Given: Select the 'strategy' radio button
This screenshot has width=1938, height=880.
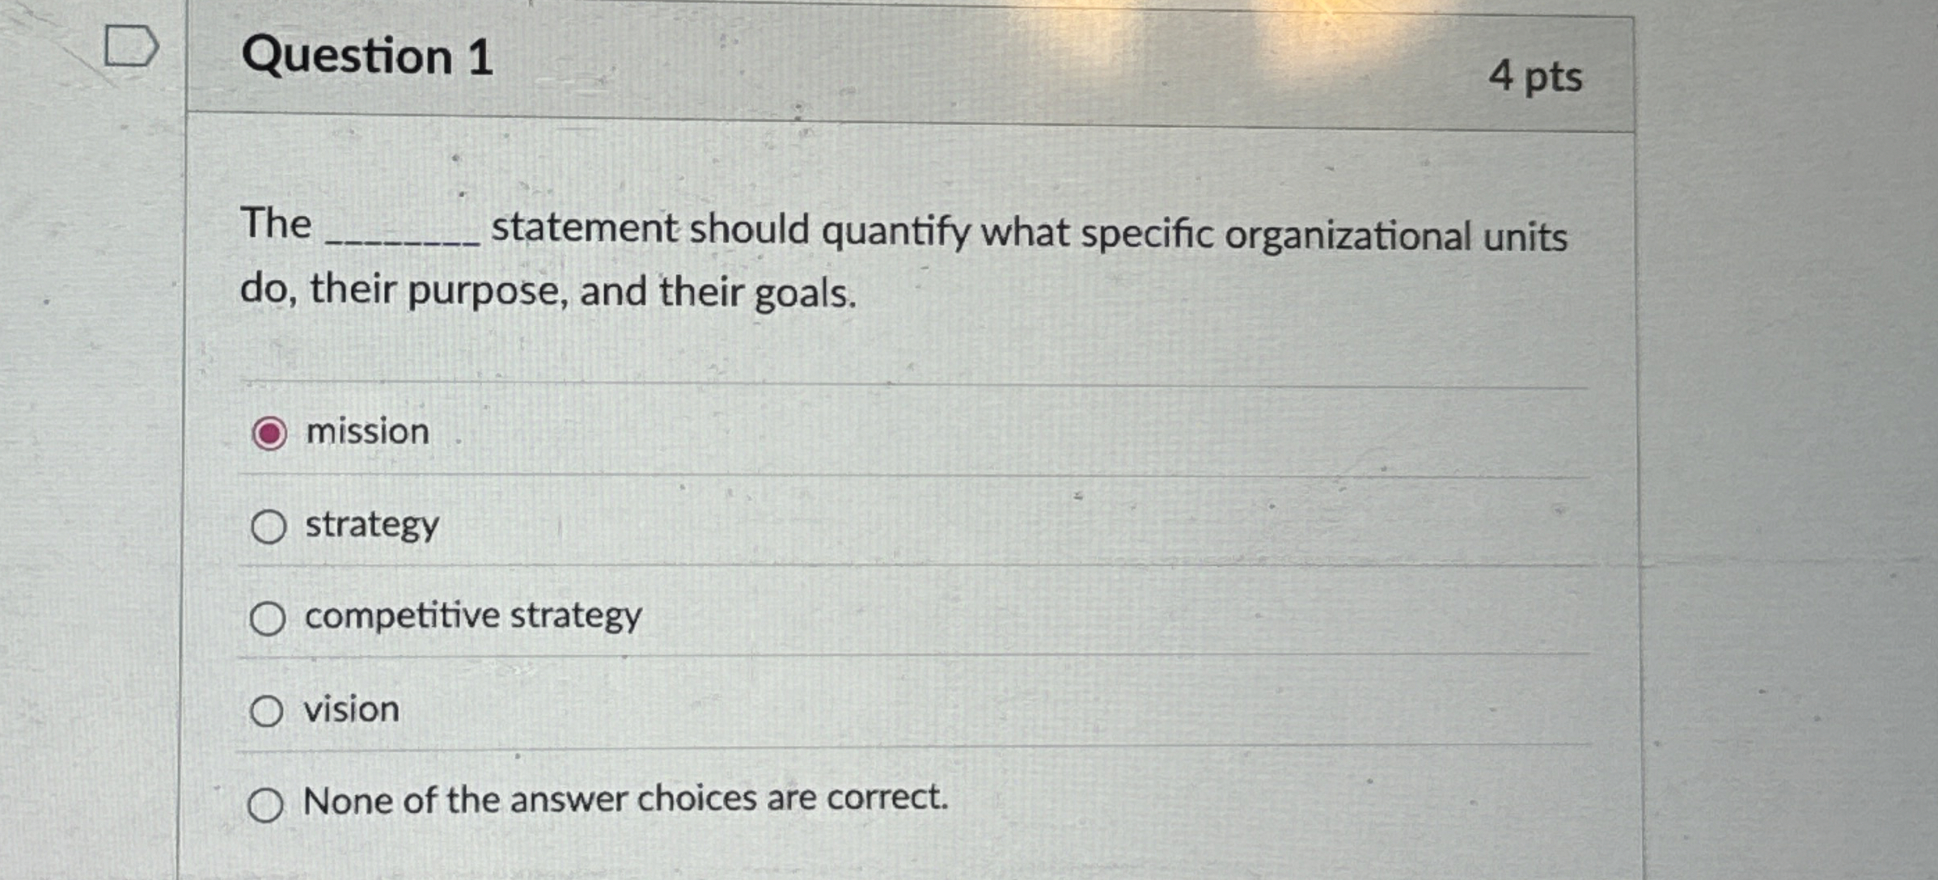Looking at the screenshot, I should click(270, 527).
